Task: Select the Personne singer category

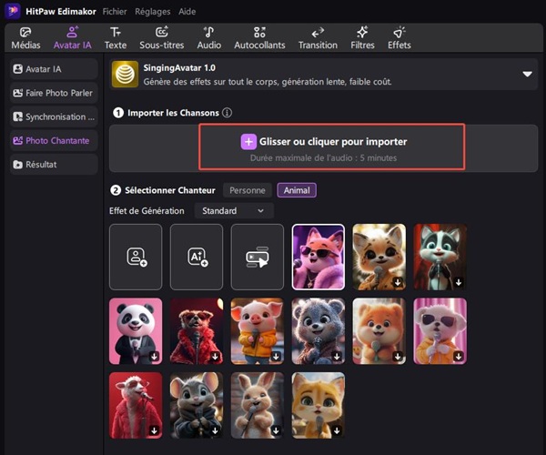Action: pos(248,190)
